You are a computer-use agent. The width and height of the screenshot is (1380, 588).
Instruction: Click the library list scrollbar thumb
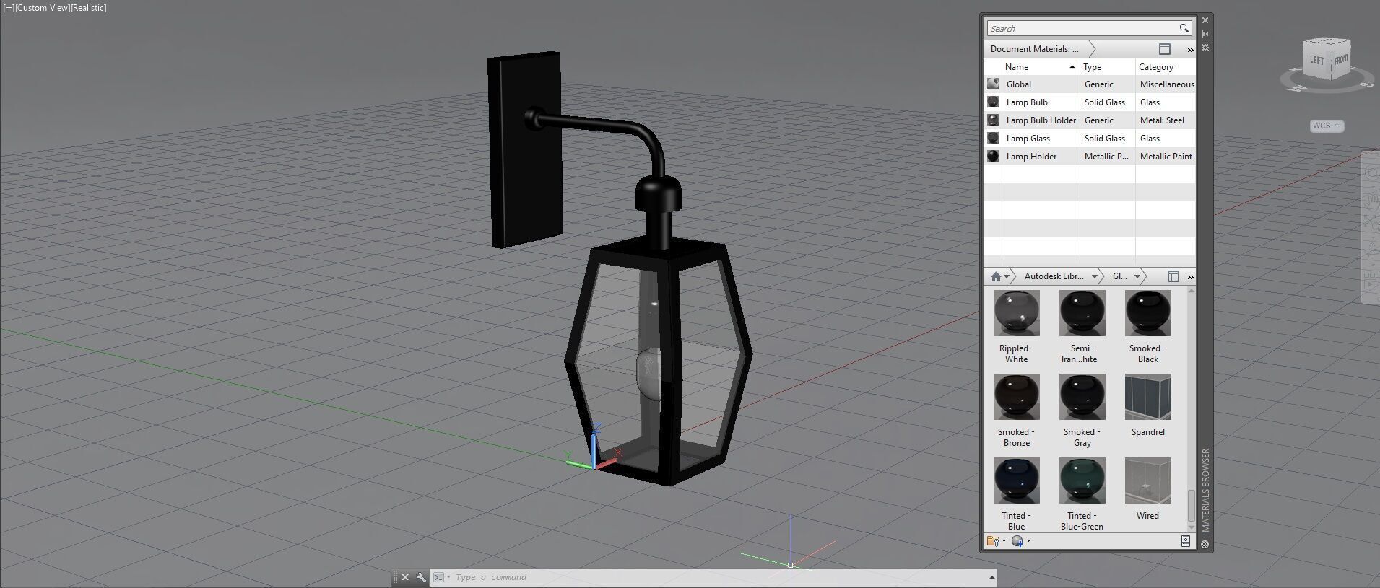coord(1191,506)
